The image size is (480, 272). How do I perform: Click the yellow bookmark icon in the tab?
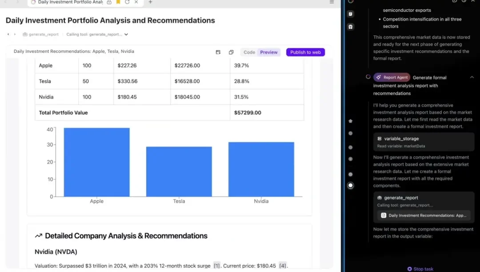[118, 2]
